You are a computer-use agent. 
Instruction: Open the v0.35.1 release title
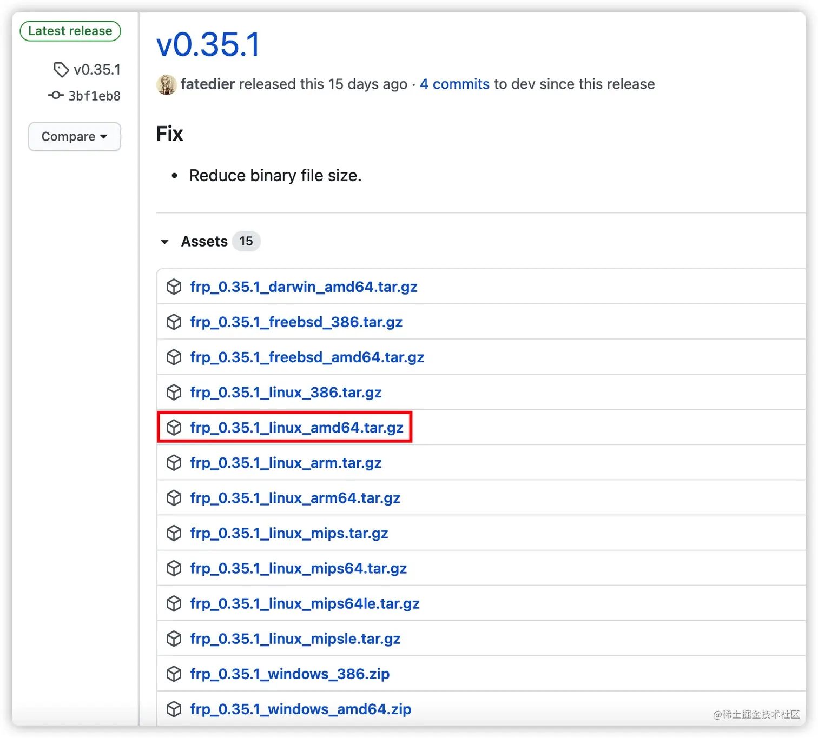click(x=208, y=44)
